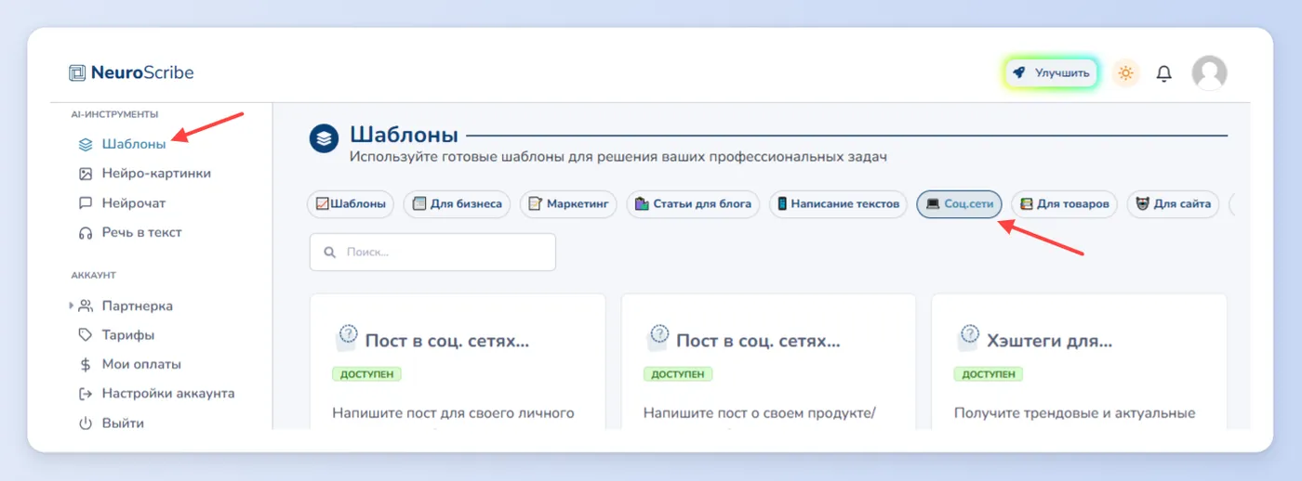Toggle the sun light/dark theme switch

(1126, 72)
